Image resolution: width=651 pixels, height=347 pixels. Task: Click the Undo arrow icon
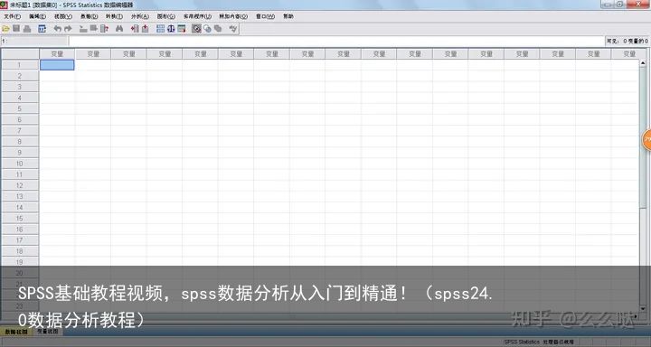(x=58, y=29)
